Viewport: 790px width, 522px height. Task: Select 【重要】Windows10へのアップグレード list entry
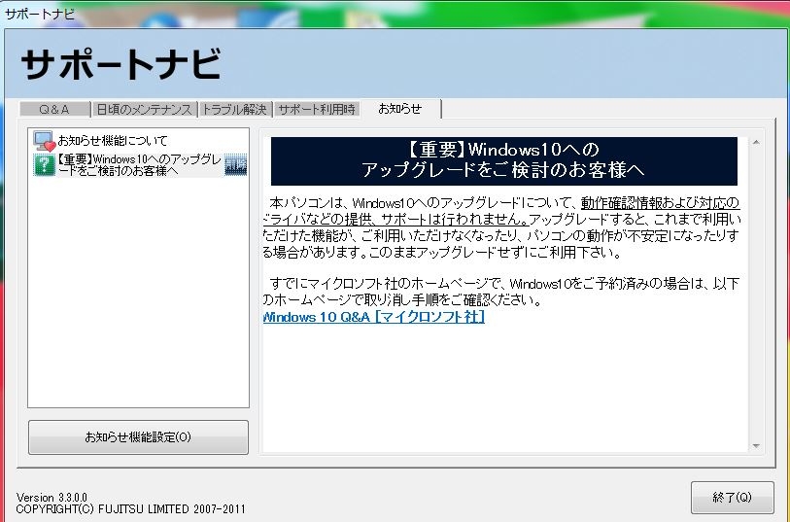pyautogui.click(x=140, y=164)
